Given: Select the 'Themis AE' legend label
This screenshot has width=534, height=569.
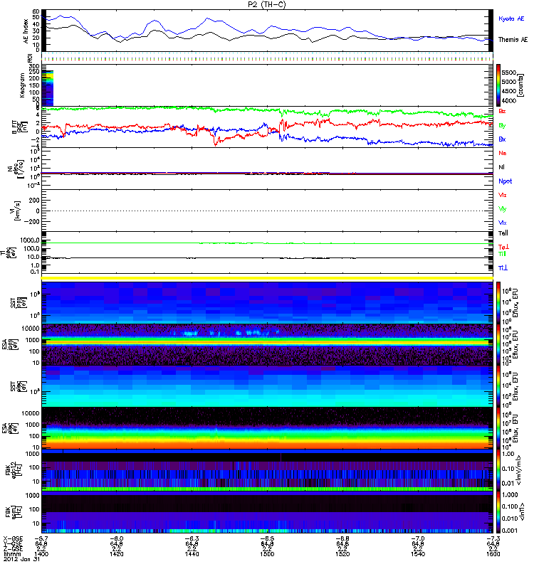Looking at the screenshot, I should 513,40.
